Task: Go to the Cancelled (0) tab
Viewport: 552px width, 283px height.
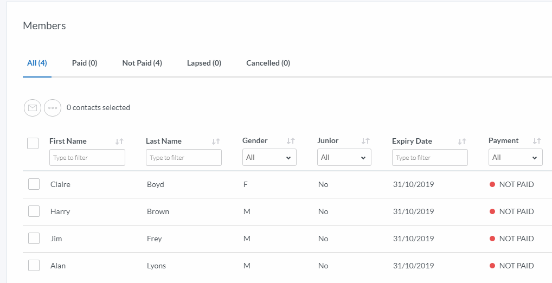Action: (268, 63)
